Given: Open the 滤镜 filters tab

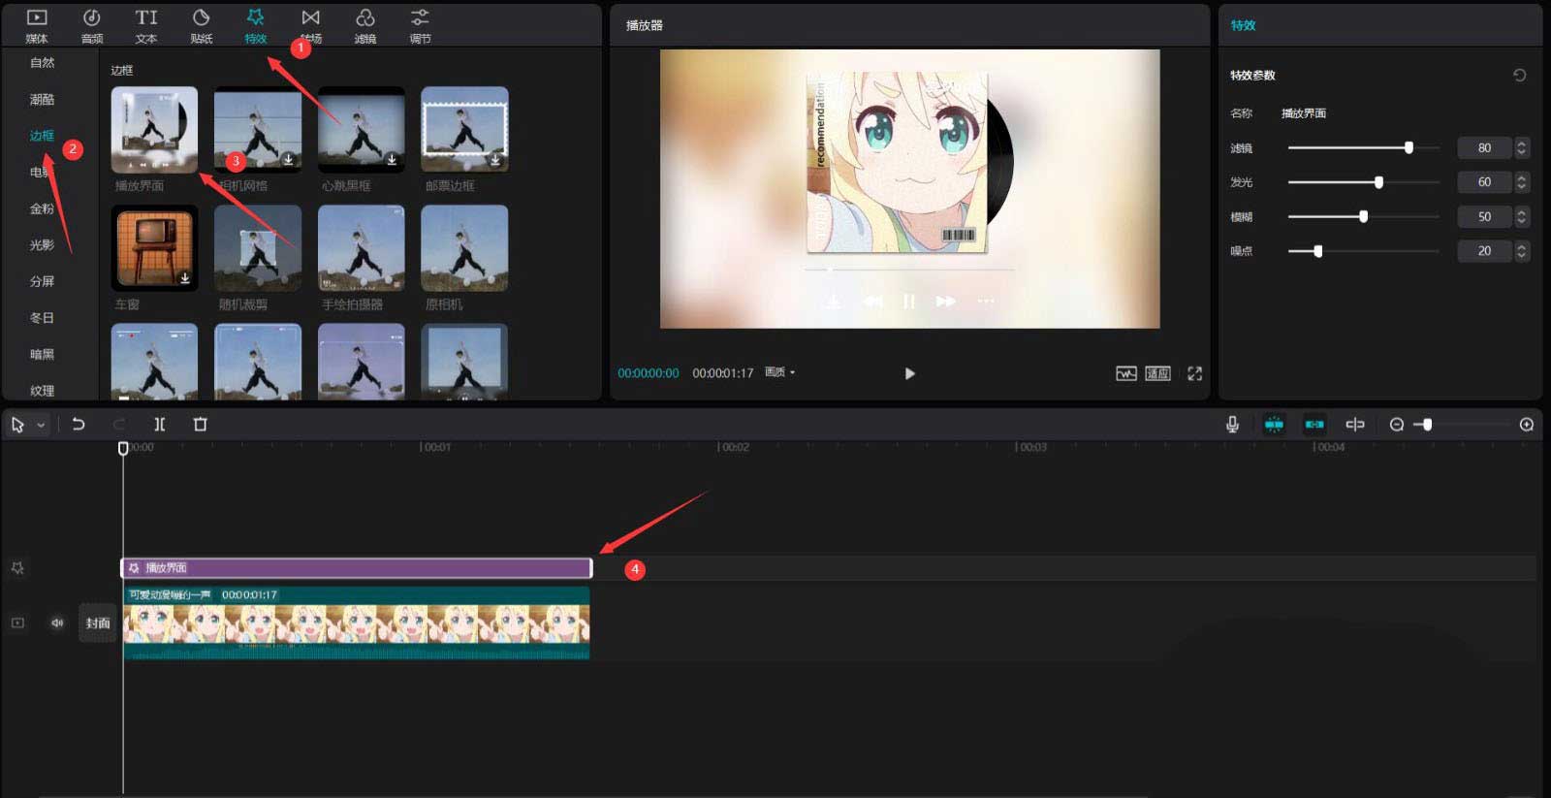Looking at the screenshot, I should click(365, 25).
